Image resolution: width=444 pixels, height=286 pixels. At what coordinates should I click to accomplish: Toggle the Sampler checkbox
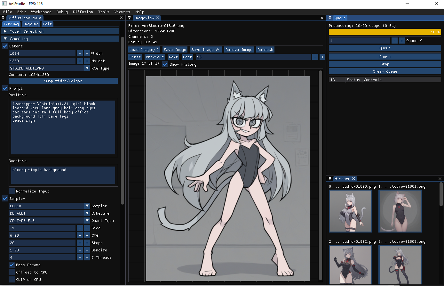coord(5,199)
